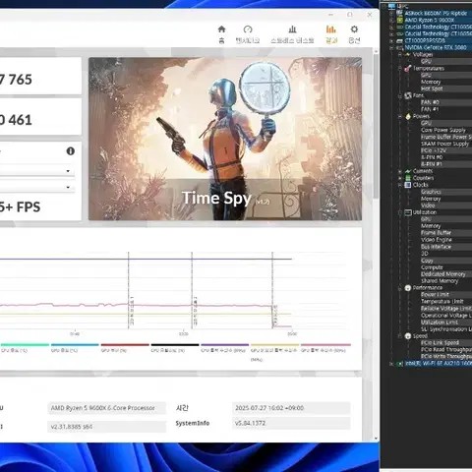Click the Speed icon in monitor tree
Image resolution: width=472 pixels, height=472 pixels.
(x=408, y=336)
